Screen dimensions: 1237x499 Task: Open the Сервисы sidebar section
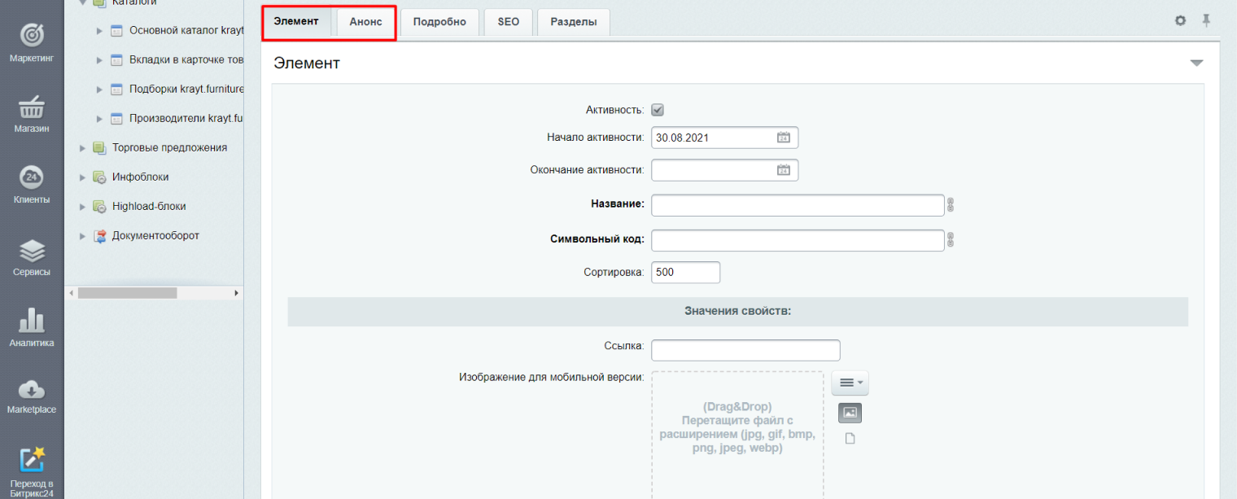tap(31, 251)
